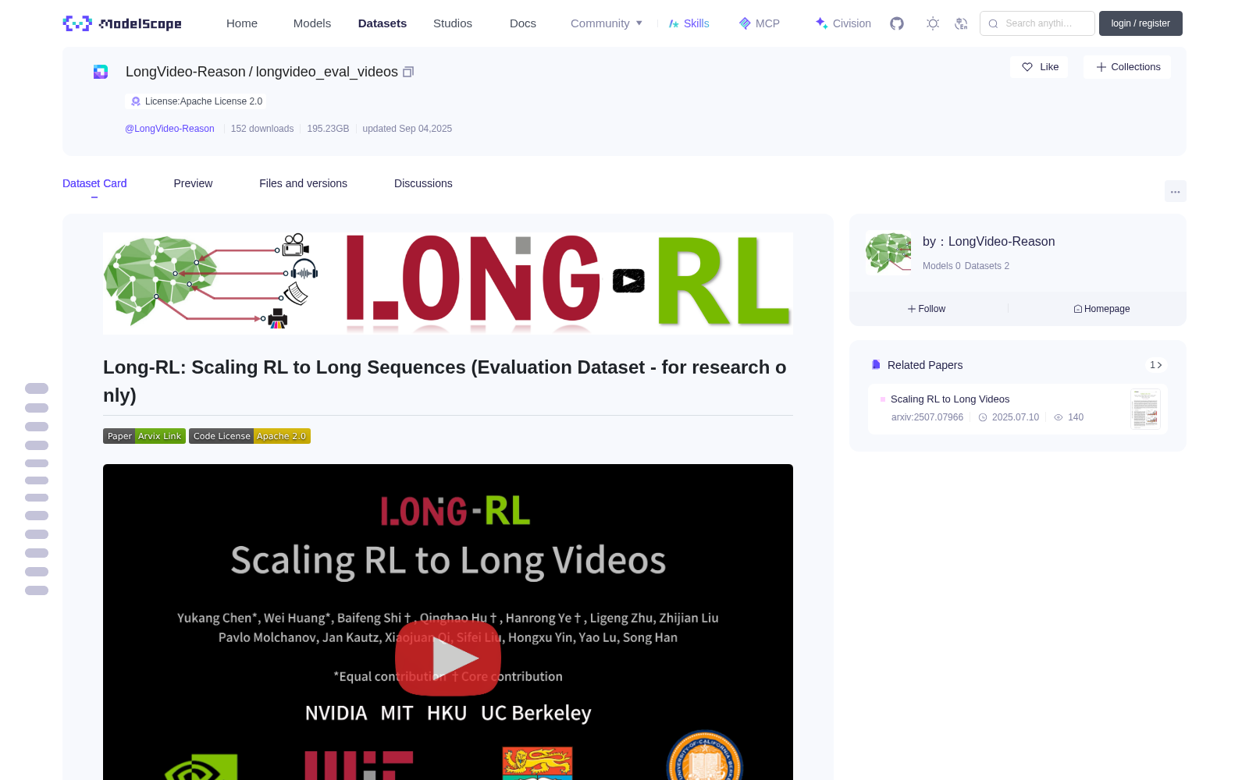The height and width of the screenshot is (780, 1249).
Task: Add dataset to Collections
Action: [1127, 67]
